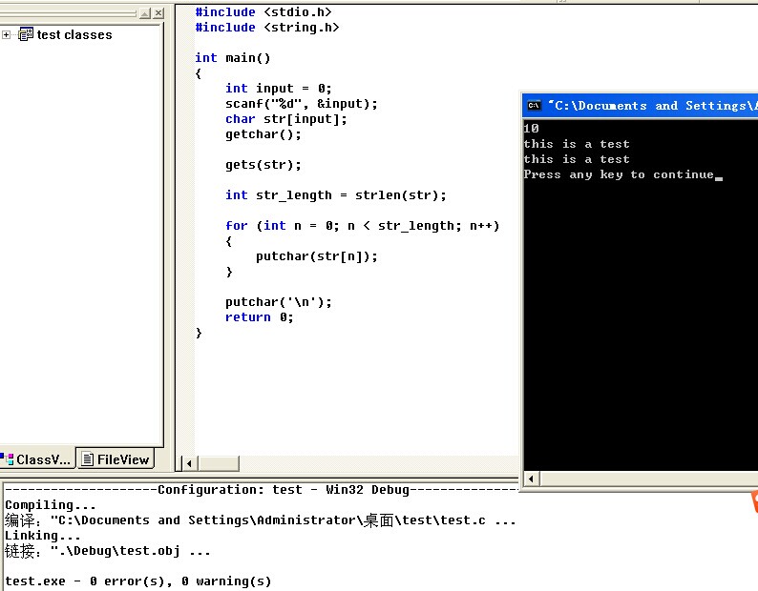Click the 'int str_length = strlen(str);' line
The image size is (758, 591).
pyautogui.click(x=335, y=195)
